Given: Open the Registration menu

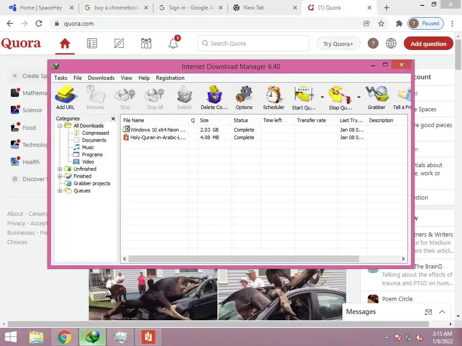Looking at the screenshot, I should (x=170, y=78).
